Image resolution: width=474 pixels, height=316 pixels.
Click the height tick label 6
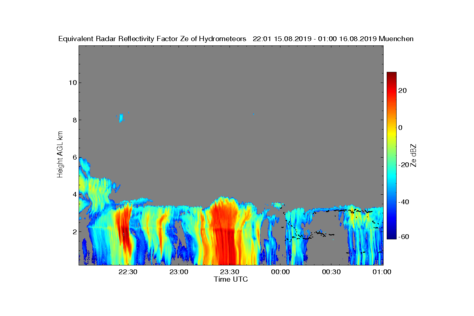click(74, 157)
